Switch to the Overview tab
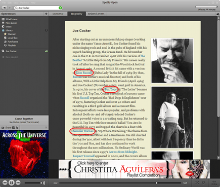This screenshot has width=220, height=187. pos(58,14)
